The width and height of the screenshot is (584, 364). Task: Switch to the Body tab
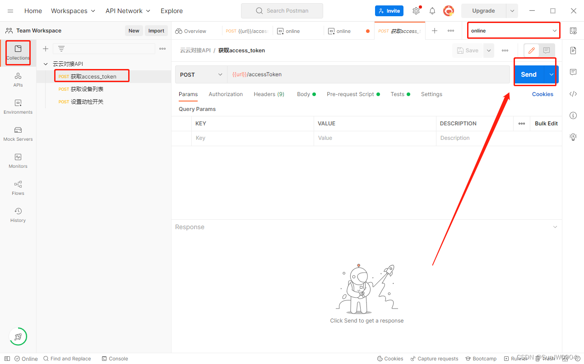click(306, 94)
